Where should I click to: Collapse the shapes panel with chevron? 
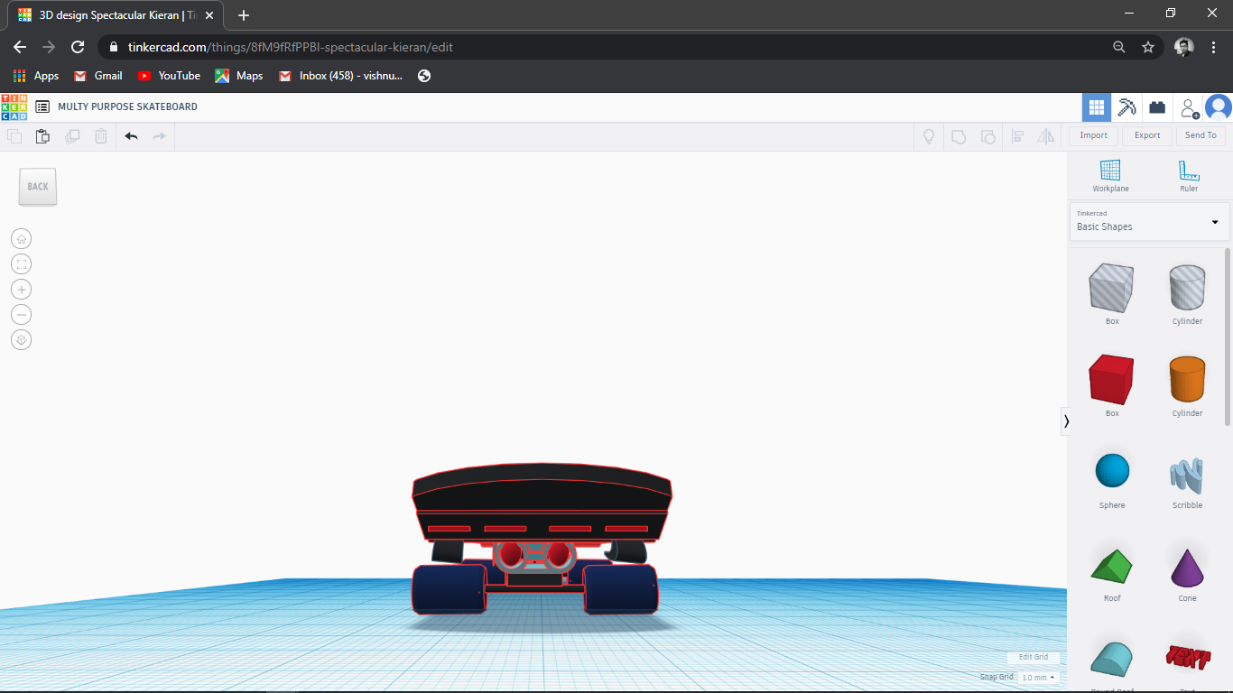1066,421
